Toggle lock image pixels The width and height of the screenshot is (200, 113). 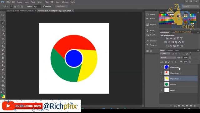click(169, 62)
